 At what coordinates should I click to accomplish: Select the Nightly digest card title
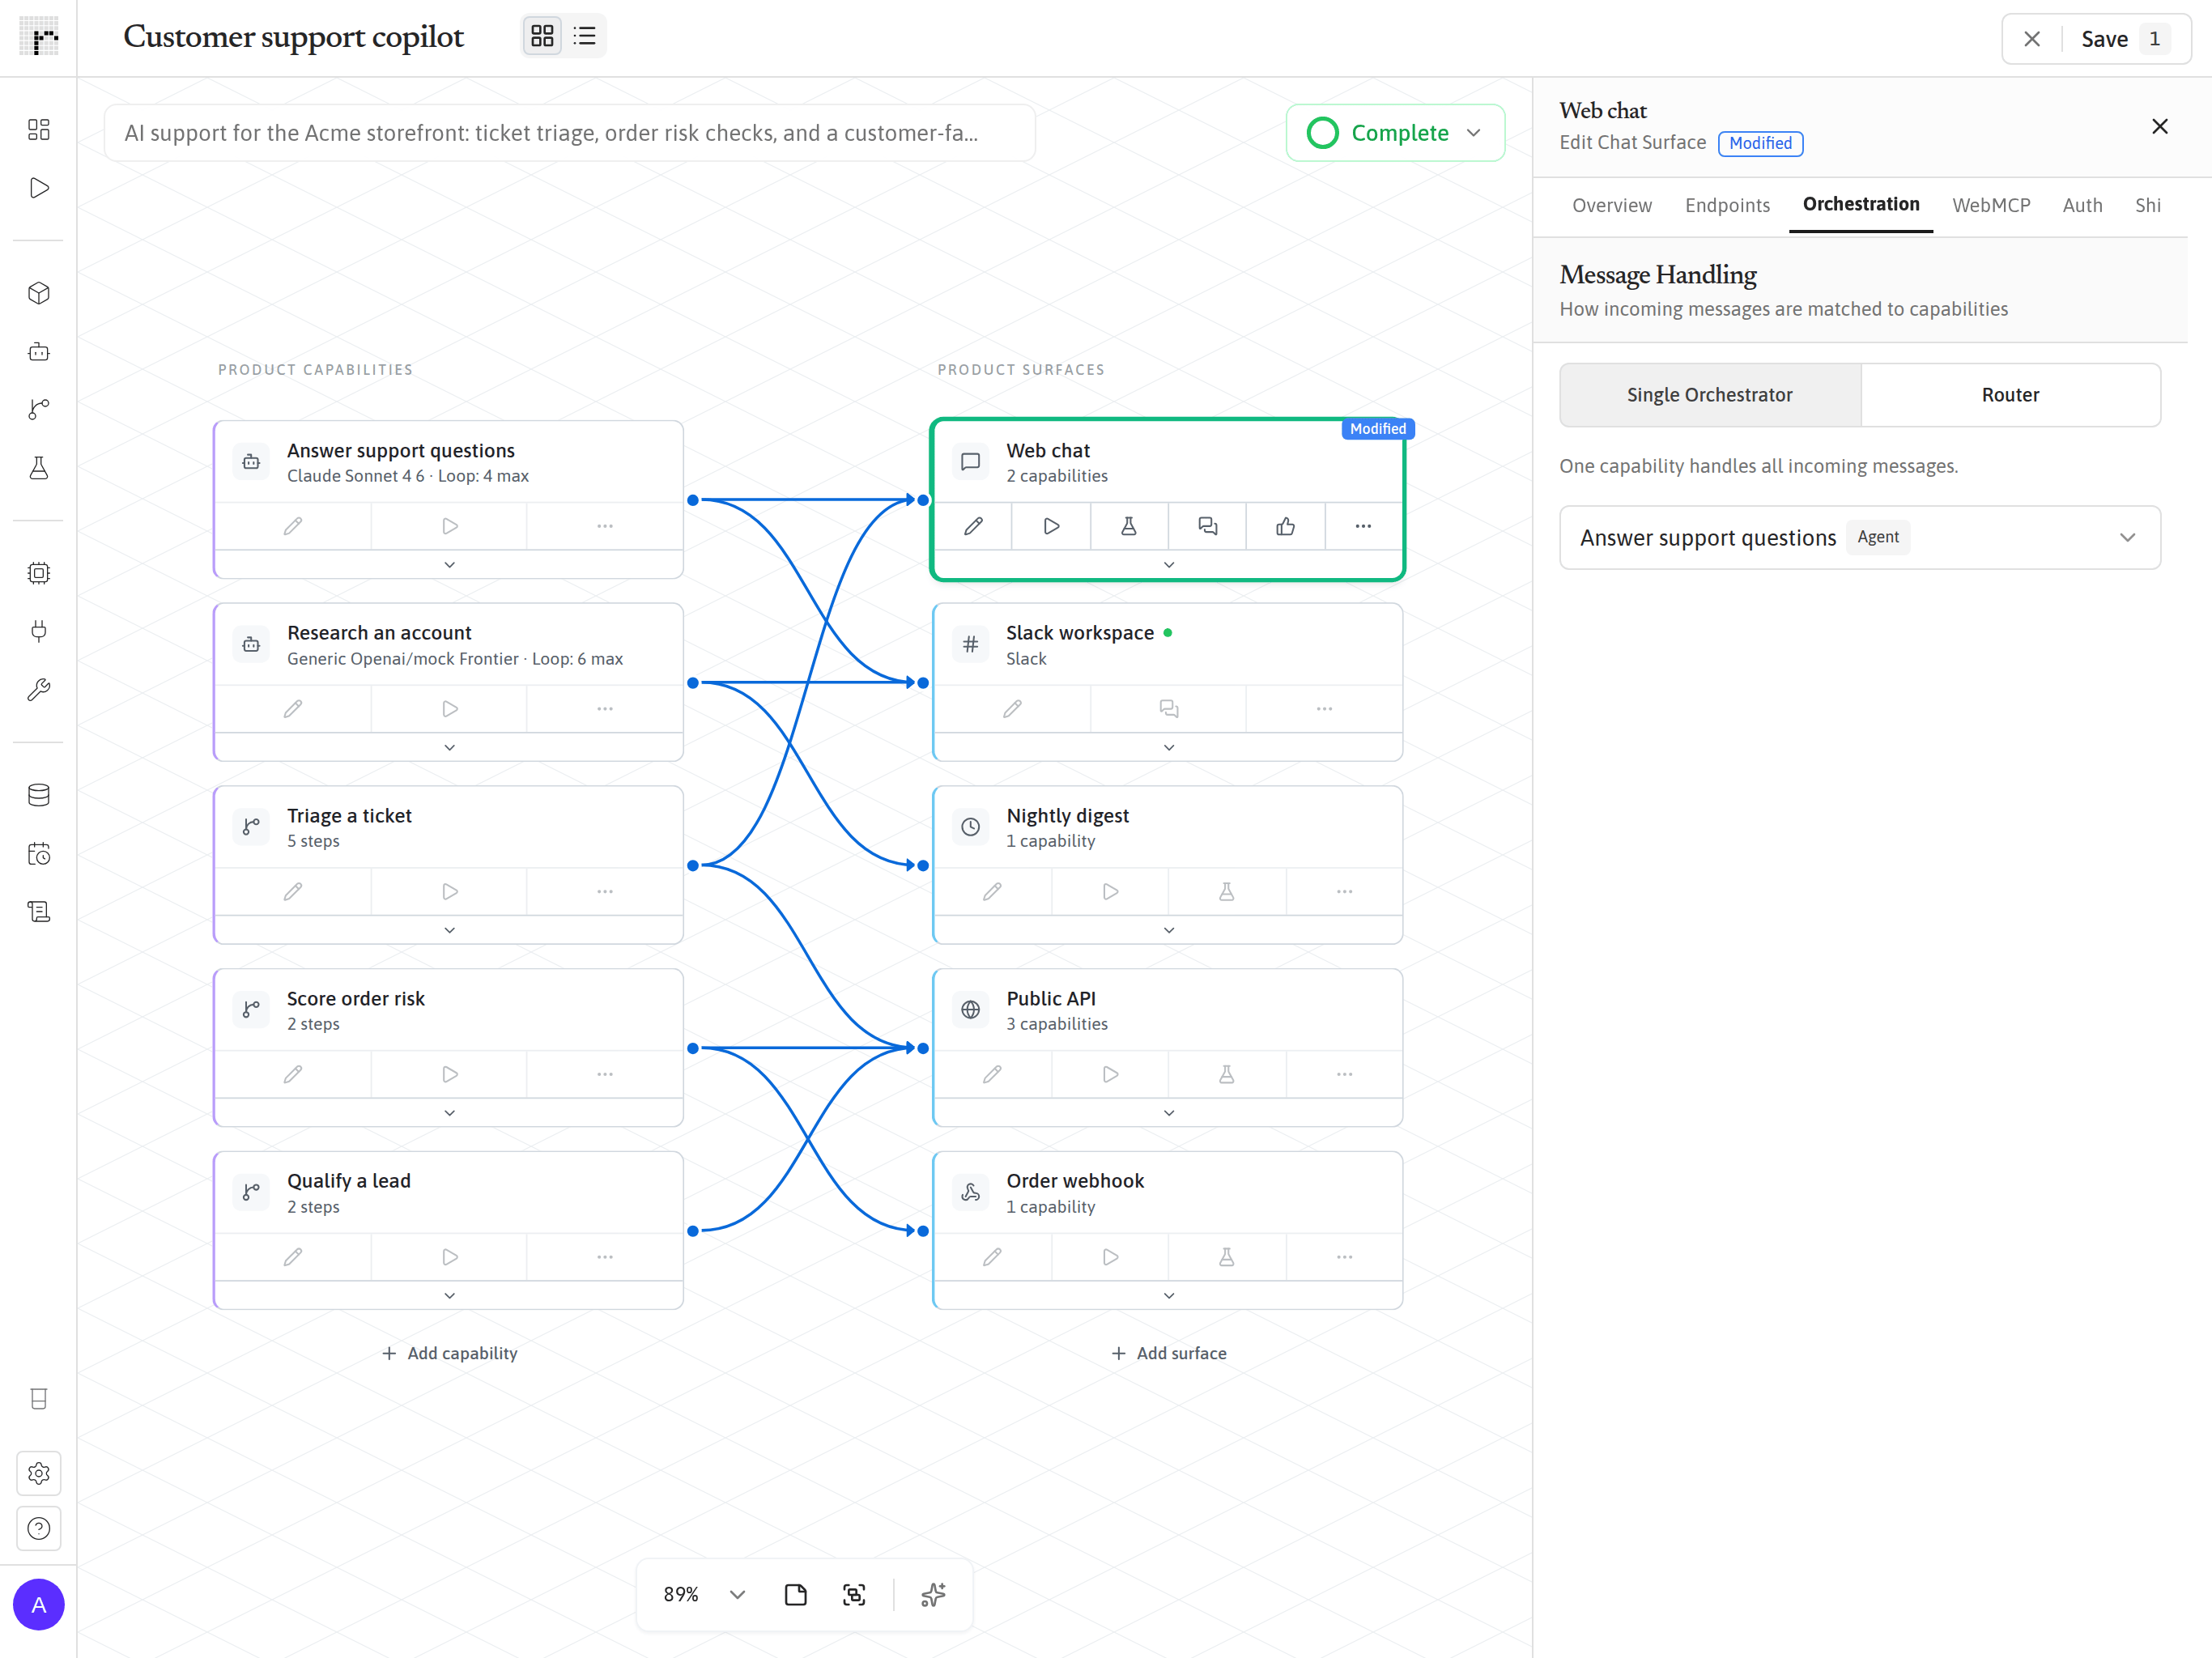point(1067,816)
